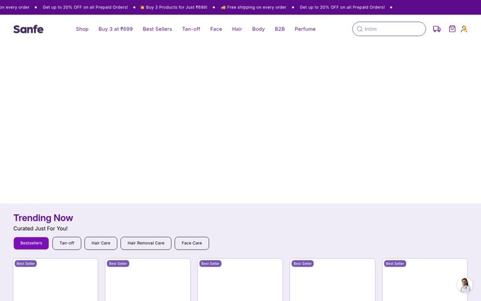481x301 pixels.
Task: Open Best Sellers in the navigation
Action: pos(157,29)
